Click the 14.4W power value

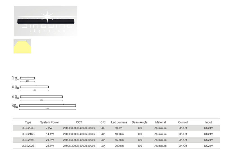(50, 134)
